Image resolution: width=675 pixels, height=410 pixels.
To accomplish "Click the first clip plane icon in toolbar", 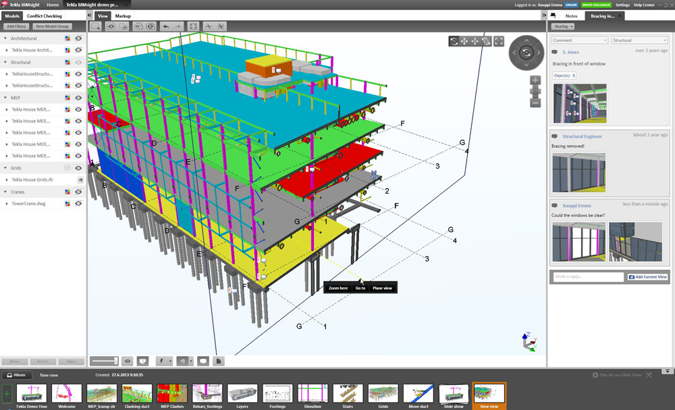I will [x=209, y=26].
